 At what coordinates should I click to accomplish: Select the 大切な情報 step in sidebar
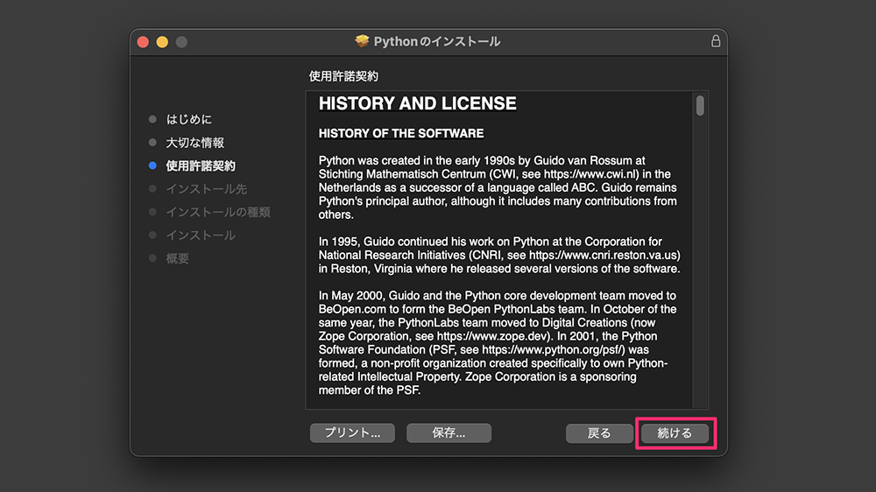point(195,143)
